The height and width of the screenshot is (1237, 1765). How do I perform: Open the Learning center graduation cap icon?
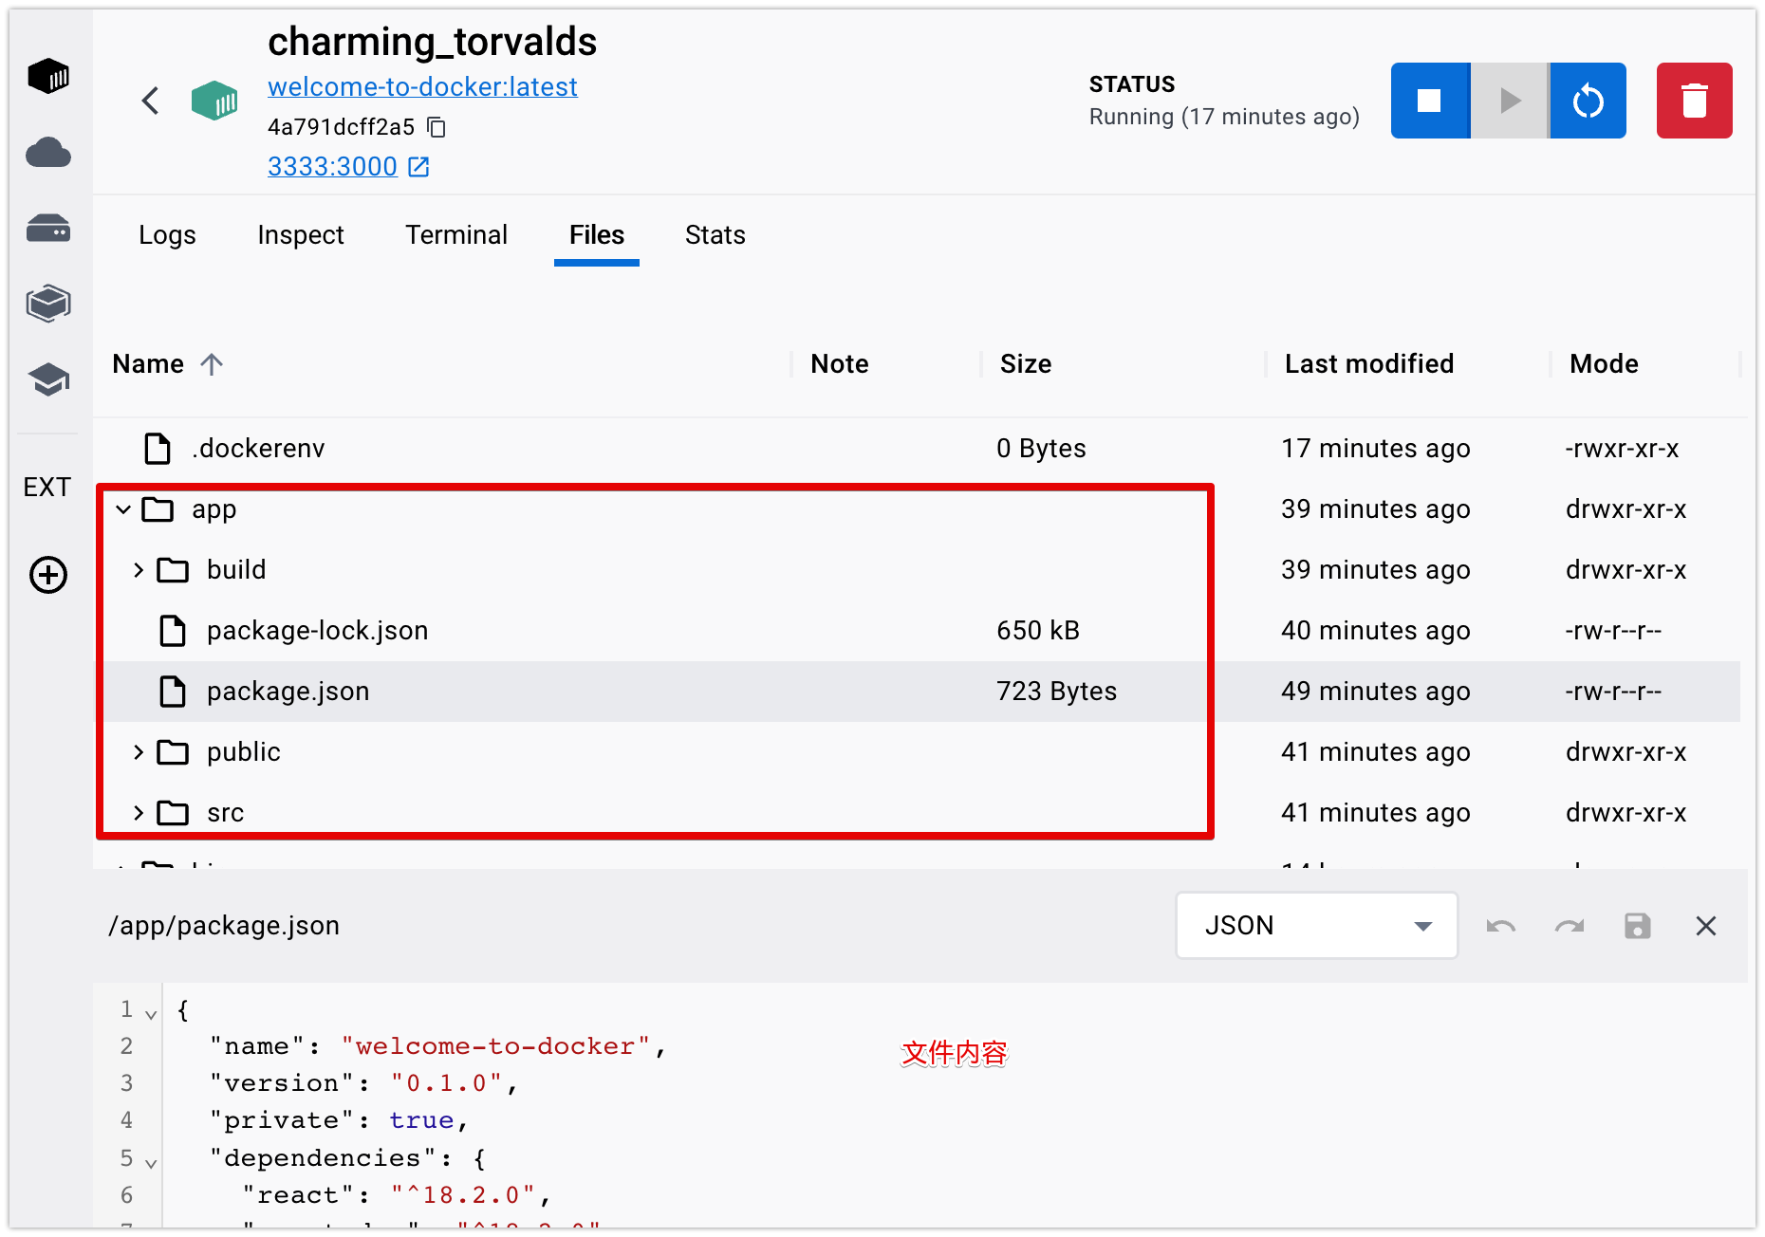tap(48, 380)
